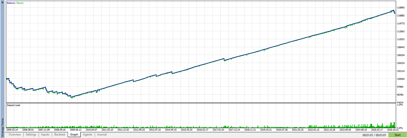Click the 2025.10.03 date label

pos(393,130)
